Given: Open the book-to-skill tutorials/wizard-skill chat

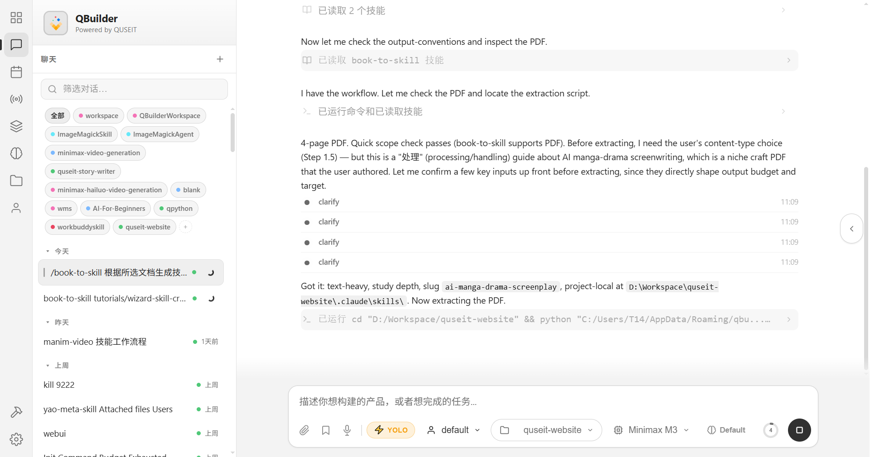Looking at the screenshot, I should [x=131, y=299].
